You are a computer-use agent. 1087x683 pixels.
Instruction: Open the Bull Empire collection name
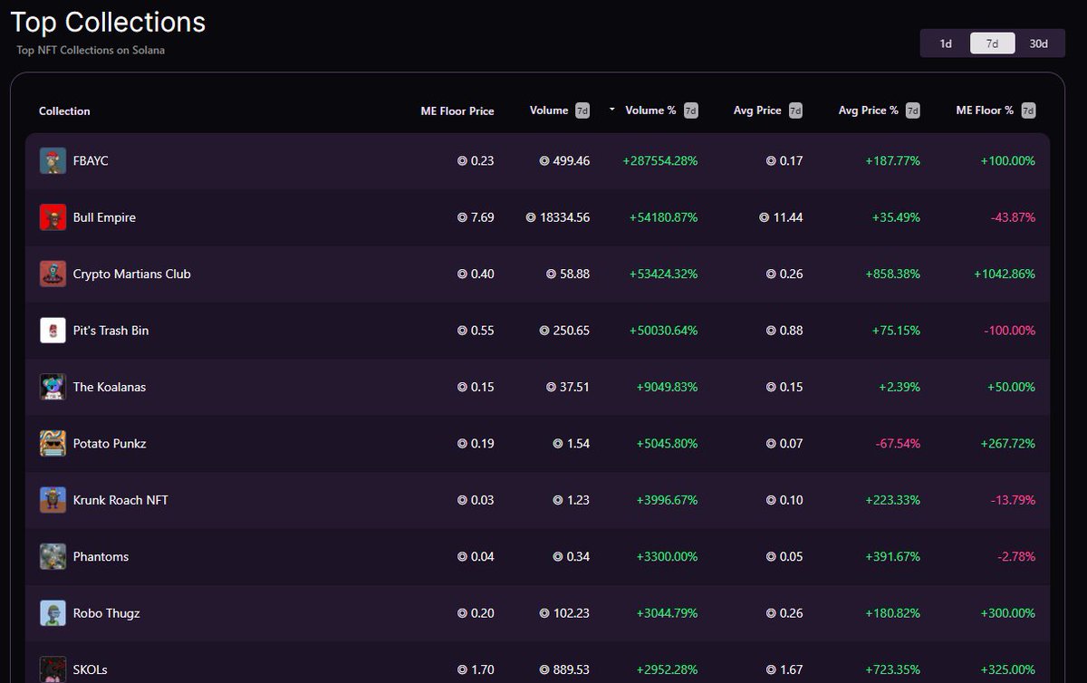[104, 217]
